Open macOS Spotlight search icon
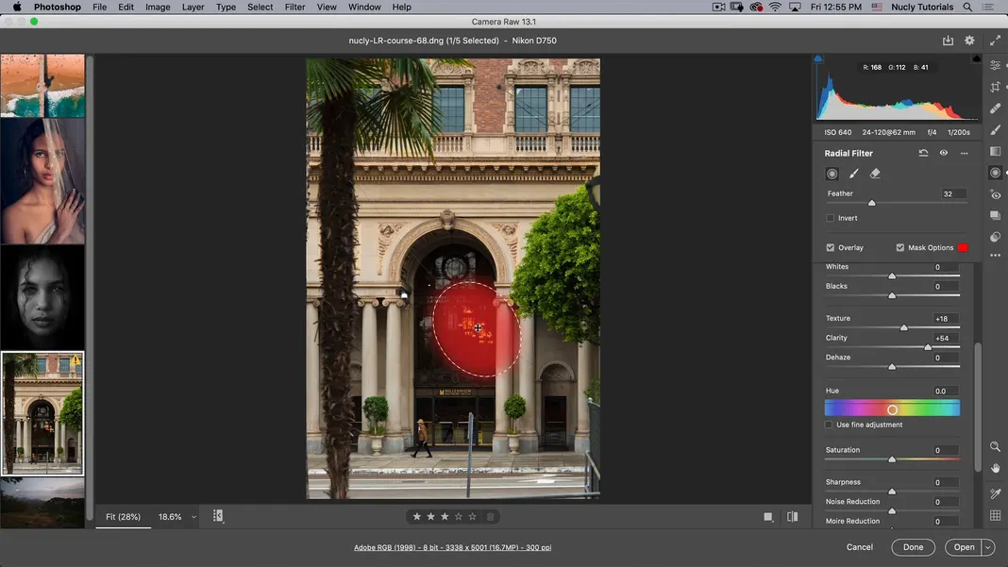This screenshot has height=567, width=1008. [x=966, y=7]
